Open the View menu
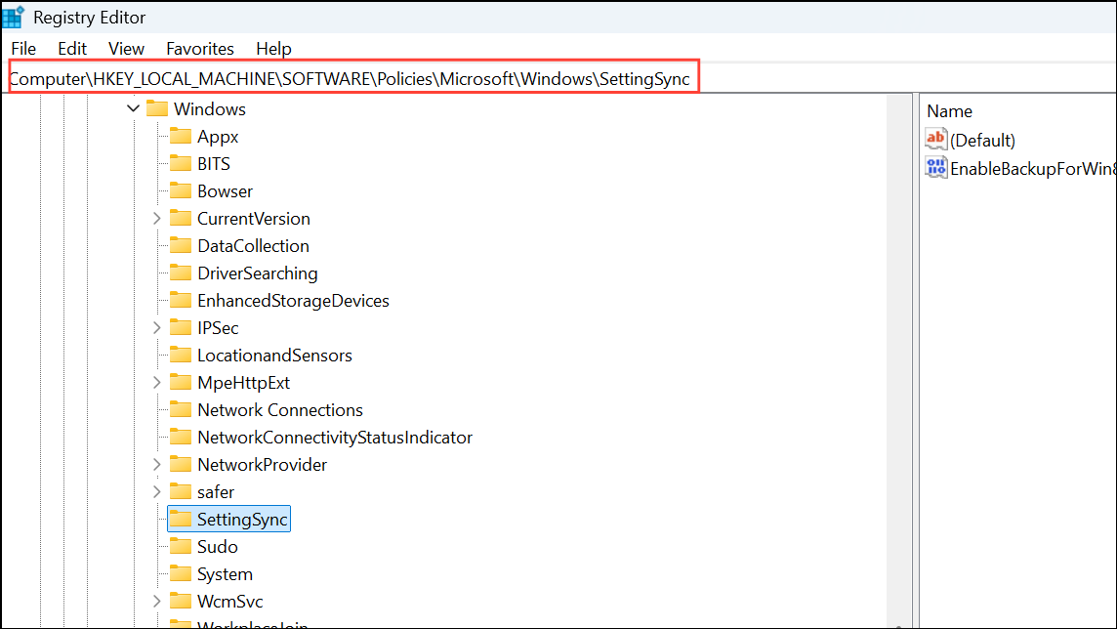Image resolution: width=1117 pixels, height=629 pixels. click(126, 49)
